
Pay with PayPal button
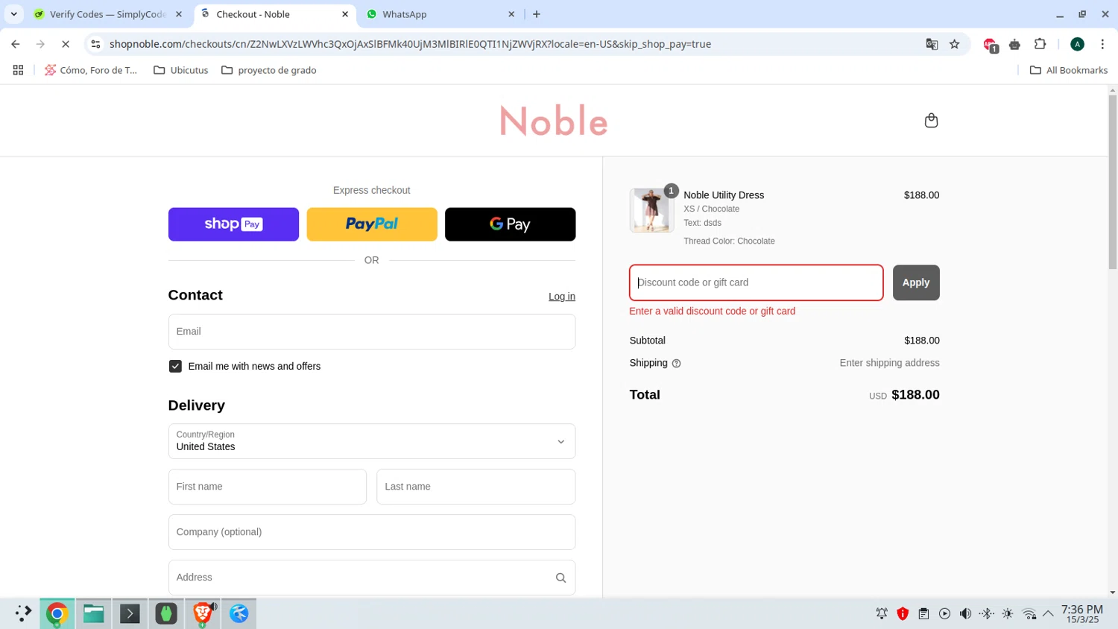pos(372,224)
